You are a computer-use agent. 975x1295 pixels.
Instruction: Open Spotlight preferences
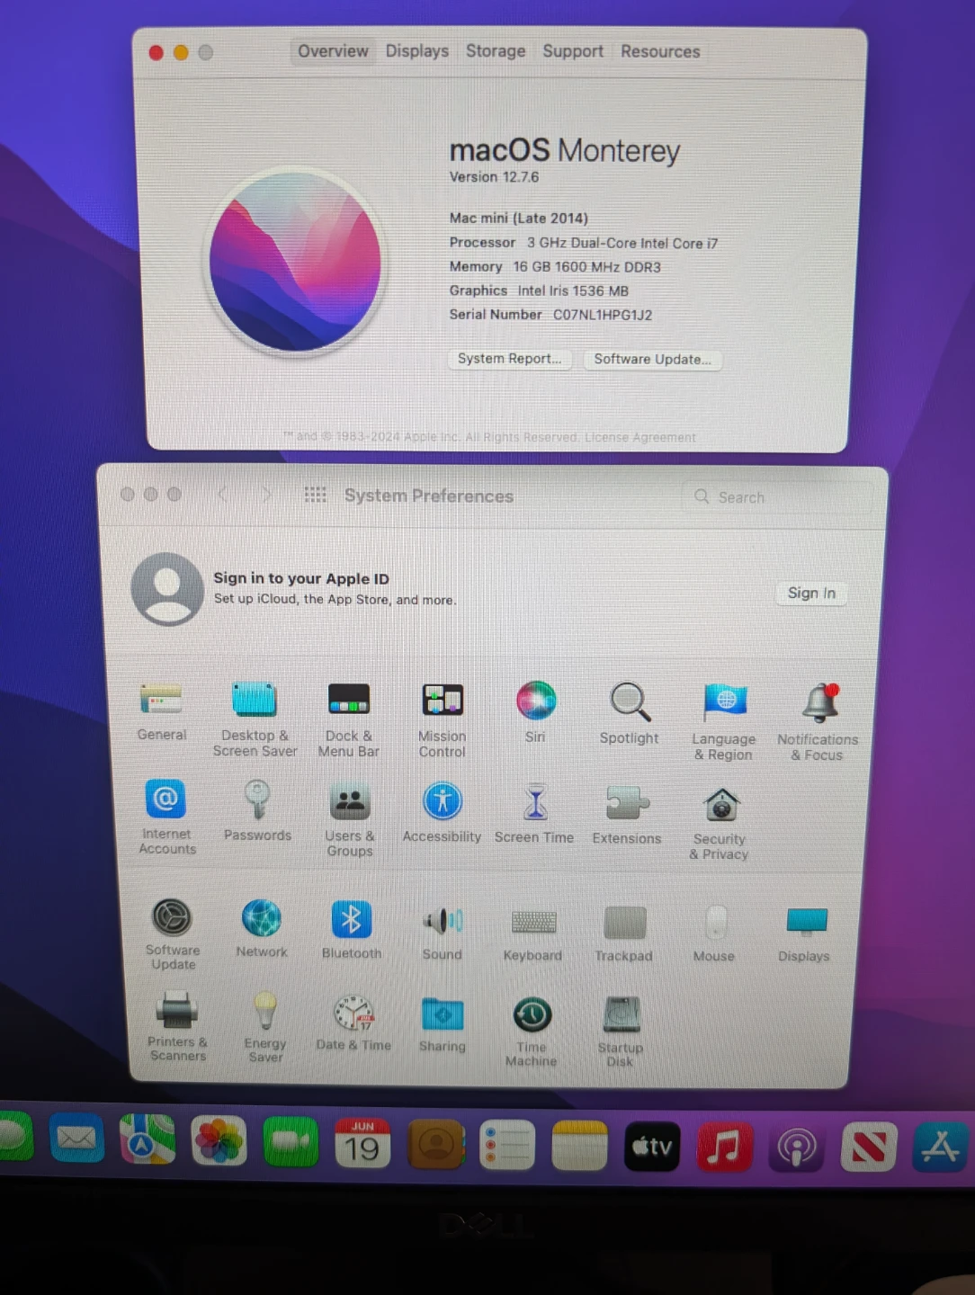(x=630, y=703)
